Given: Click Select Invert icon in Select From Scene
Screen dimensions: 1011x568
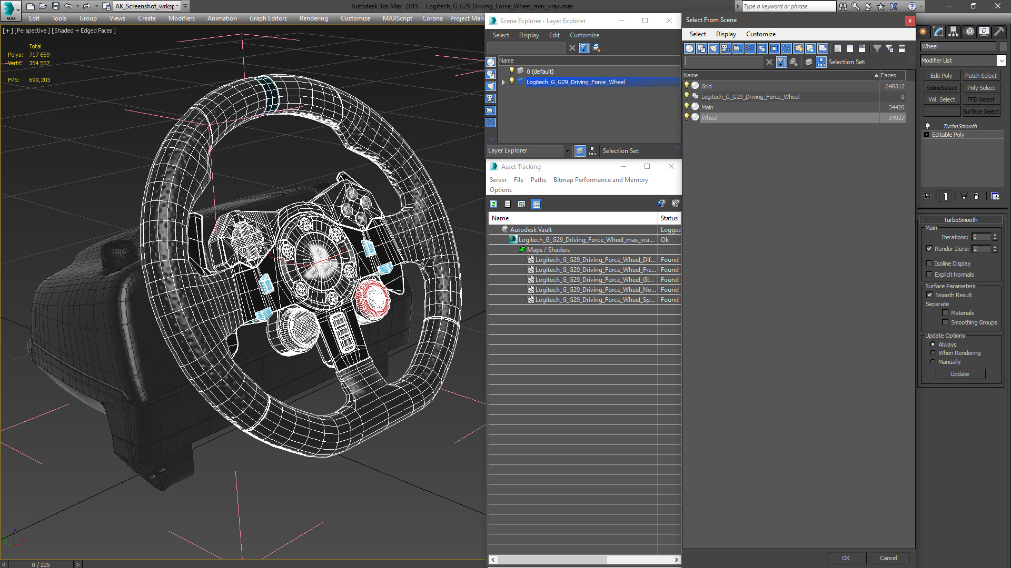Looking at the screenshot, I should click(x=862, y=48).
